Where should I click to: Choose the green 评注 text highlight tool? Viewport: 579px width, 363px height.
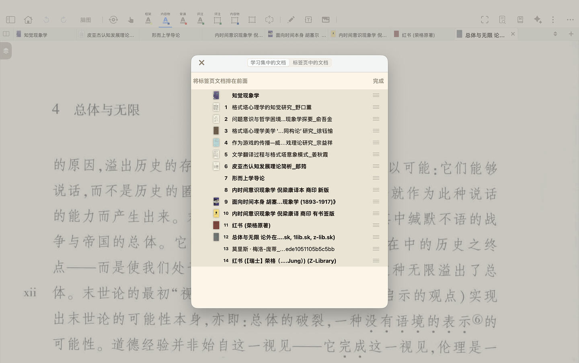pyautogui.click(x=200, y=18)
